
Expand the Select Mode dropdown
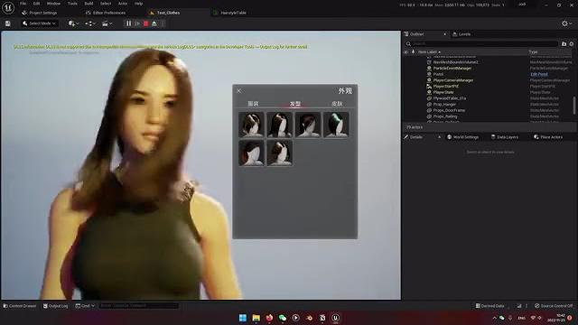pyautogui.click(x=39, y=23)
